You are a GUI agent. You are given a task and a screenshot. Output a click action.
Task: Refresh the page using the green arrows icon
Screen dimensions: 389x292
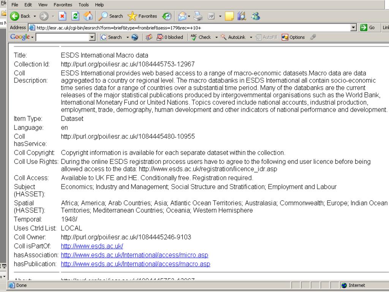click(75, 16)
